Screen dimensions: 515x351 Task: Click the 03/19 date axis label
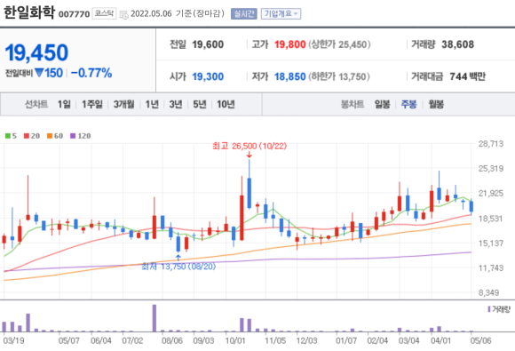(x=13, y=340)
